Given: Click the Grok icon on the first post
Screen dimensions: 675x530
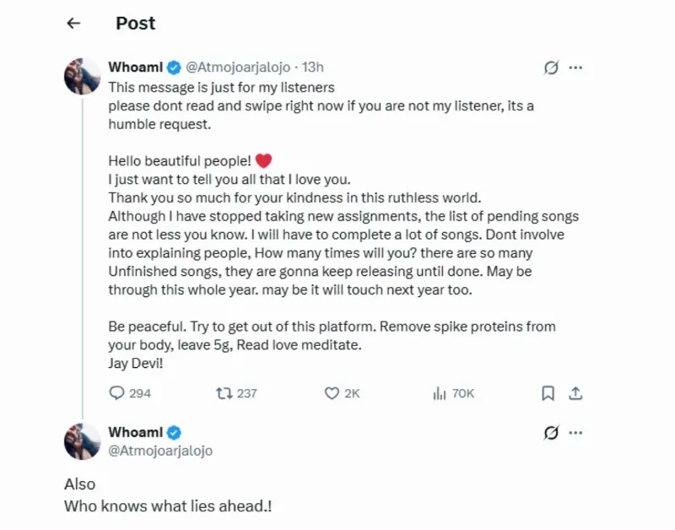Looking at the screenshot, I should 551,68.
